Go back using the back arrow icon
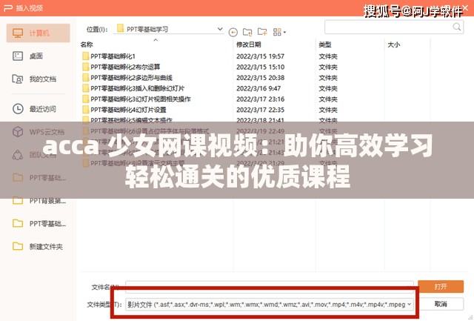Image resolution: width=474 pixels, height=321 pixels. (x=233, y=32)
